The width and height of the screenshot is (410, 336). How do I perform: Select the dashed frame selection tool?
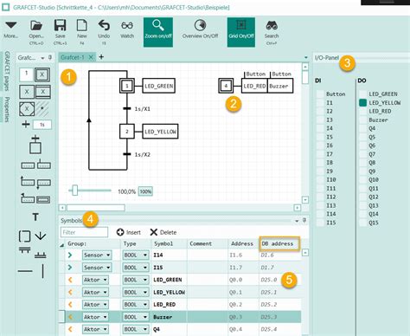24,236
